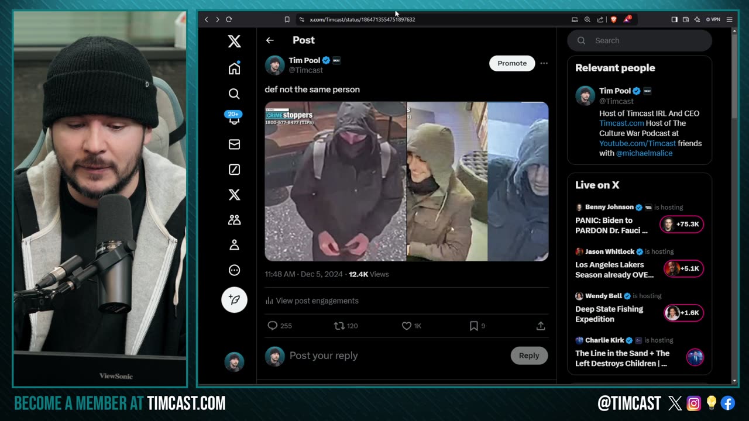Click the 12.4K Views count
This screenshot has width=749, height=421.
coord(369,274)
